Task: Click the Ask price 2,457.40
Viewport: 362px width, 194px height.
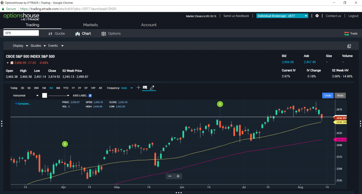Action: 310,62
